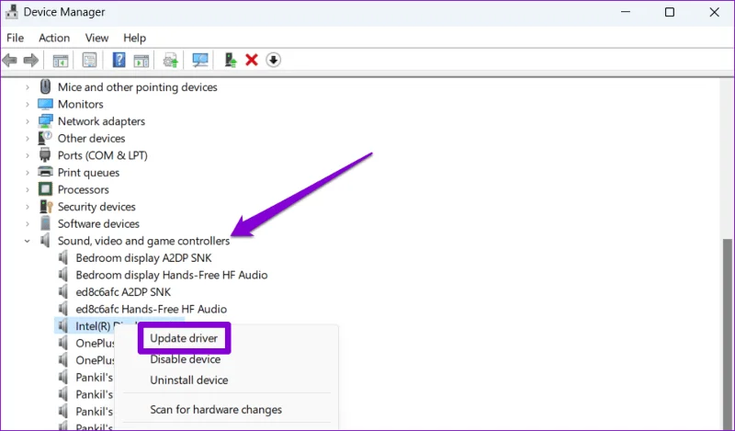The image size is (735, 431).
Task: Click the Back arrow toolbar icon
Action: click(10, 60)
